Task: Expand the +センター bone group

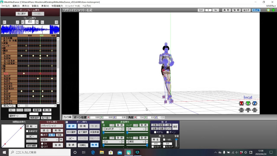Action: 2,46
